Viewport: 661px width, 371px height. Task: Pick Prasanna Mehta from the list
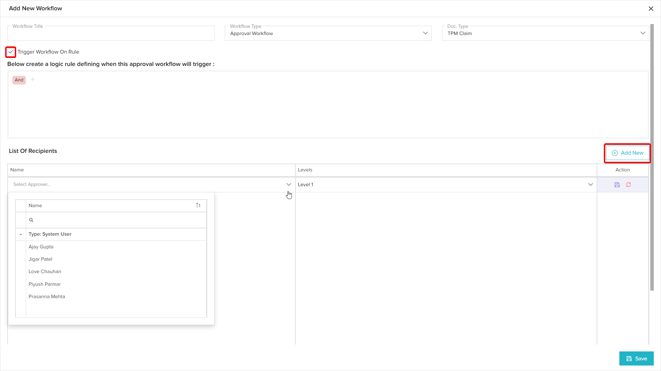pyautogui.click(x=47, y=296)
